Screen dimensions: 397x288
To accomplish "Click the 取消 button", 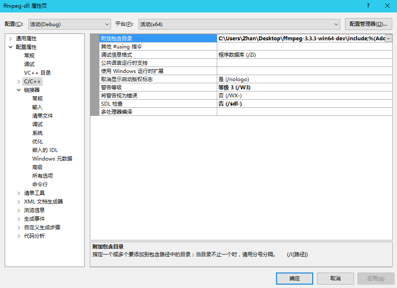I will 335,279.
